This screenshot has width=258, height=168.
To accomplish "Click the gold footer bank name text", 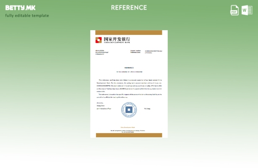I will pyautogui.click(x=129, y=127).
